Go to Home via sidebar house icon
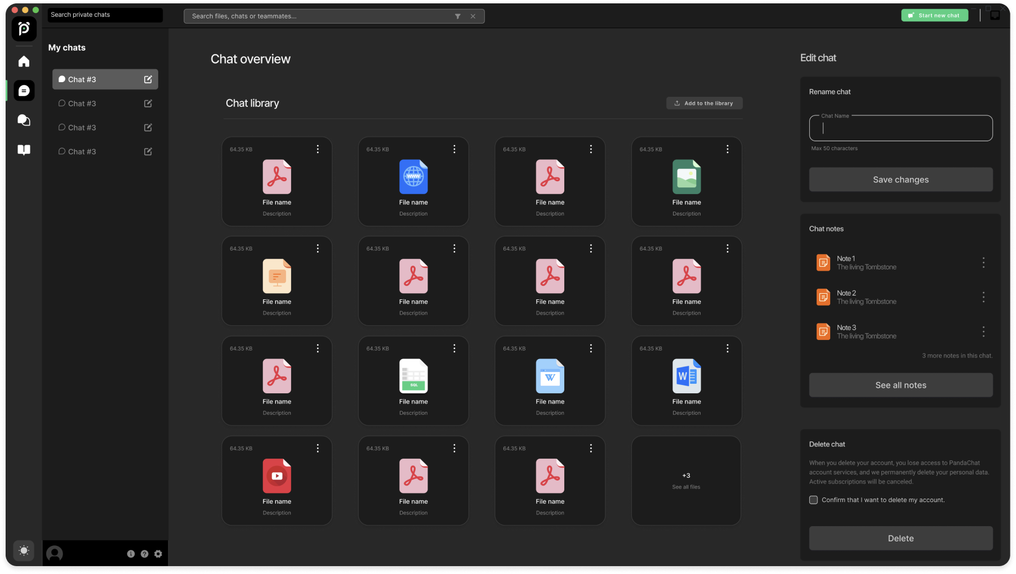 24,61
